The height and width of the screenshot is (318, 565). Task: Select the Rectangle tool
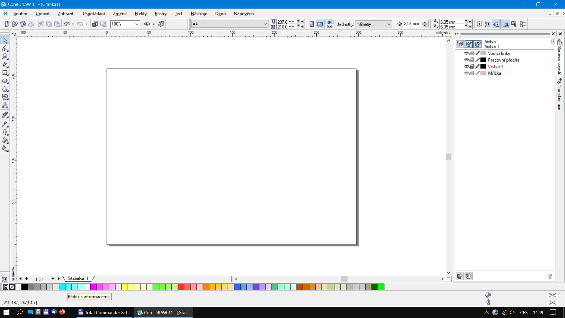tap(5, 73)
